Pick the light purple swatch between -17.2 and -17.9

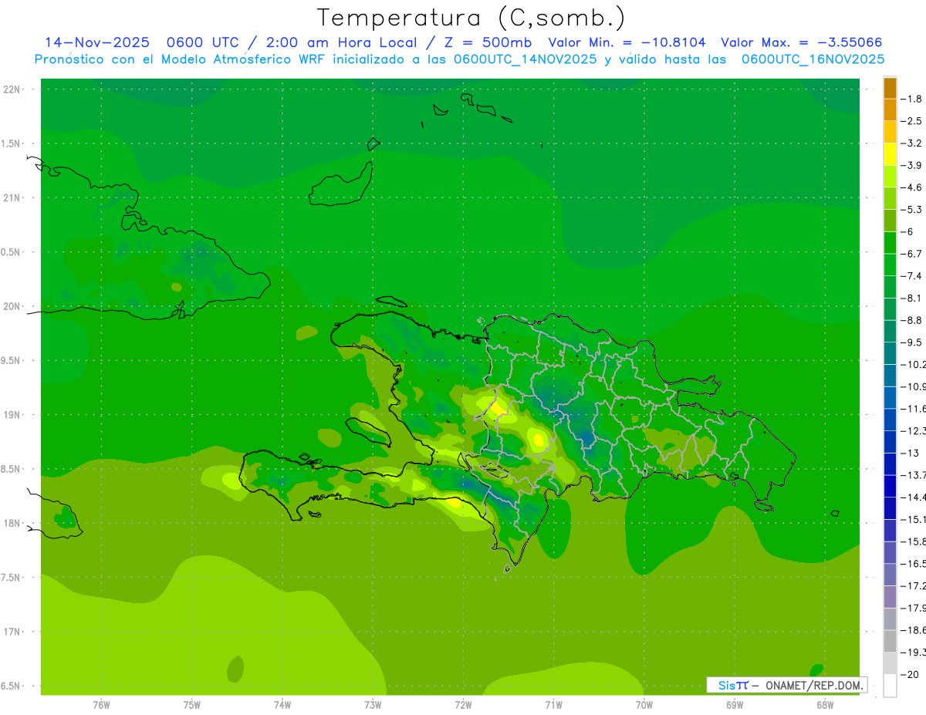890,597
